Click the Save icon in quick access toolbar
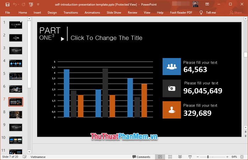This screenshot has height=160, width=248. [x=7, y=5]
